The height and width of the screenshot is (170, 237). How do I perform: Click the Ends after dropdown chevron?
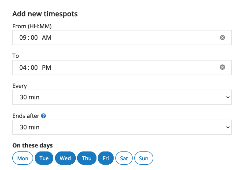pyautogui.click(x=228, y=127)
